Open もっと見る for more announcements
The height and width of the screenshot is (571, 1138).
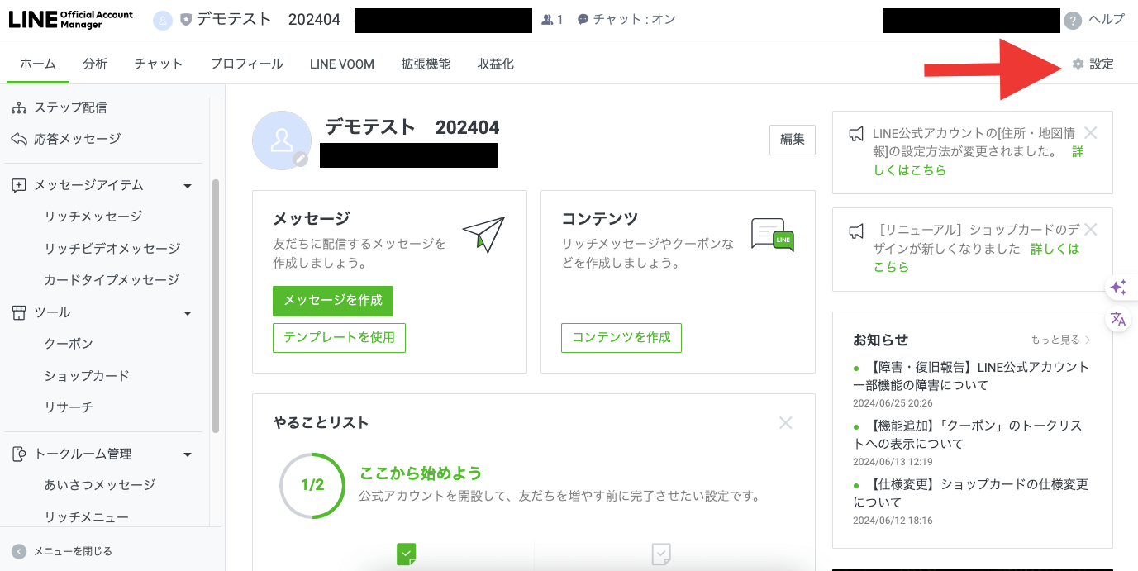click(1061, 340)
